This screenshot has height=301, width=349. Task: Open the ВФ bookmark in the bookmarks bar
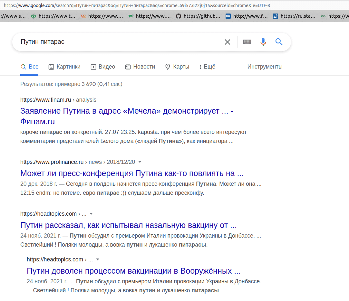click(247, 16)
